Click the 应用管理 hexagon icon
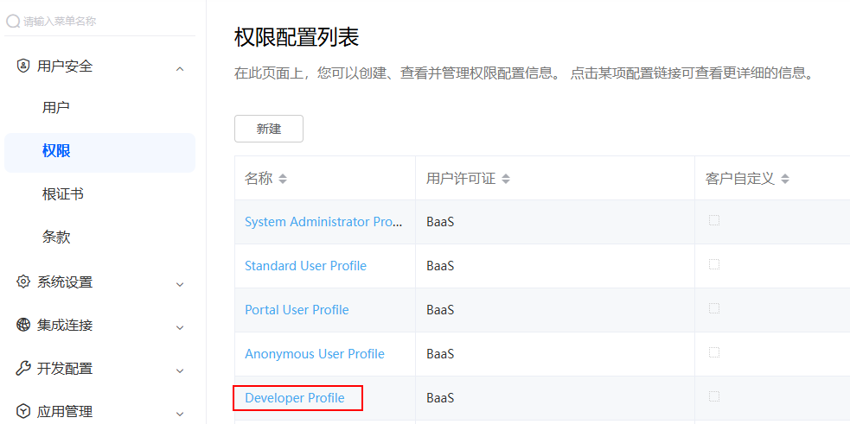This screenshot has height=424, width=850. [23, 411]
